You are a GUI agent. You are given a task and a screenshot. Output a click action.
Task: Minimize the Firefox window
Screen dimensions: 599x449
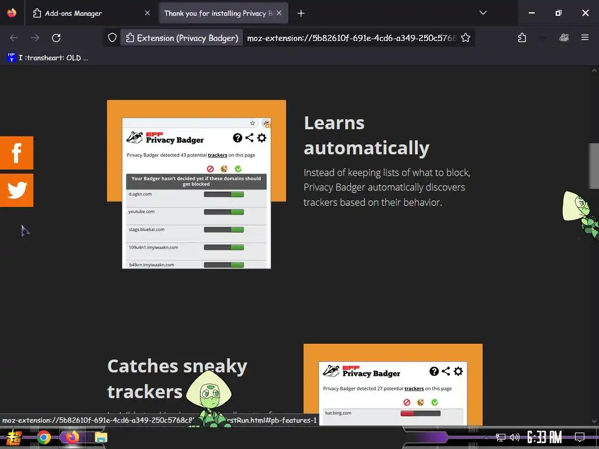(531, 13)
